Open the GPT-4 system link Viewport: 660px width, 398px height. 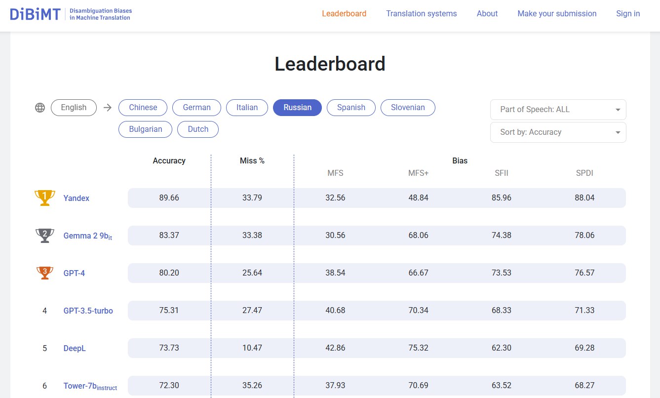(x=74, y=273)
